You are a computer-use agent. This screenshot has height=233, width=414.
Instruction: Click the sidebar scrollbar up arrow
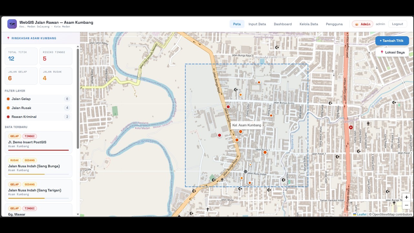pos(78,47)
